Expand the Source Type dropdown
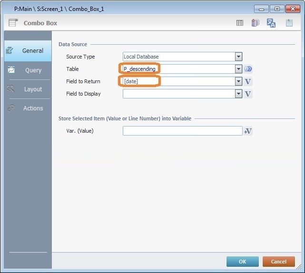305x273 pixels. point(238,57)
